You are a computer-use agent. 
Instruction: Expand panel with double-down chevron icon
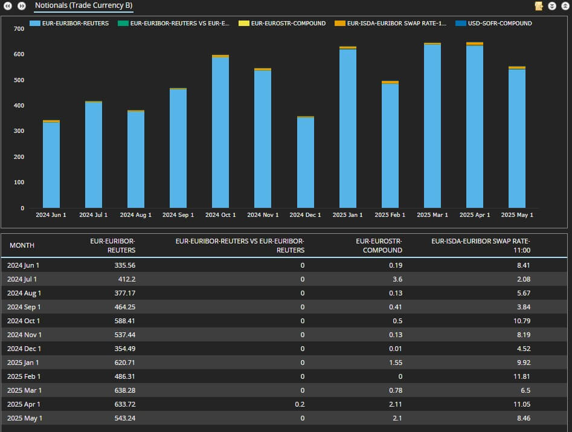pyautogui.click(x=552, y=6)
